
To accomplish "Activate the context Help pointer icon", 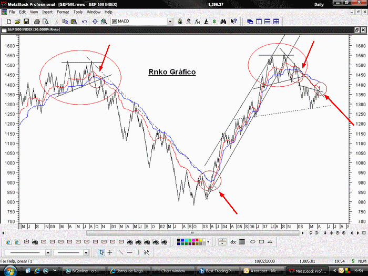I will pyautogui.click(x=233, y=22).
